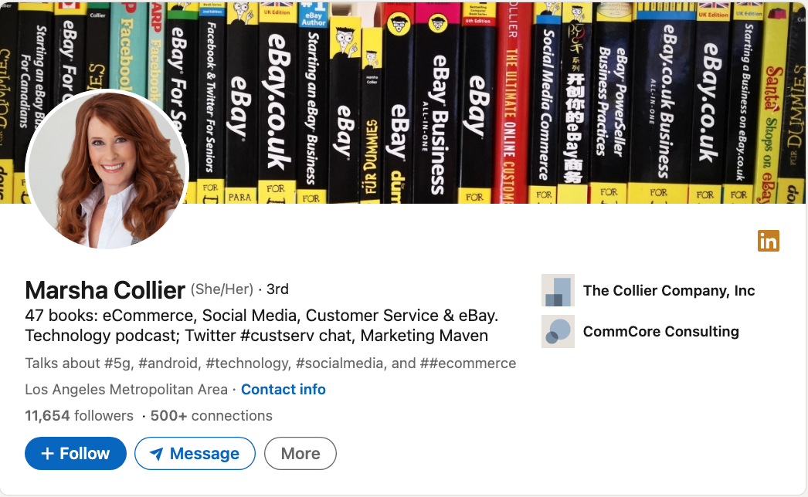This screenshot has height=497, width=808.
Task: Open Marsha Collier's profile photo
Action: click(x=107, y=170)
